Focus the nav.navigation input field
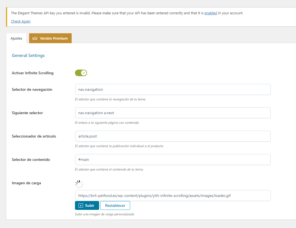The image size is (296, 228). (173, 89)
